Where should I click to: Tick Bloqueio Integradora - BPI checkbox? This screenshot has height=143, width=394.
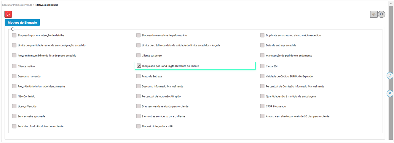pyautogui.click(x=138, y=126)
